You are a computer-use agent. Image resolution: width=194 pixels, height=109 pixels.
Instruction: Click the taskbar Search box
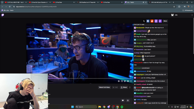pyautogui.click(x=86, y=107)
